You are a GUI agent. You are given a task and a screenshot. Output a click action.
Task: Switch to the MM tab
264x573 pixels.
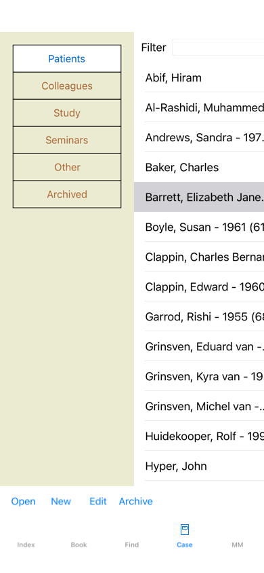pos(238,544)
